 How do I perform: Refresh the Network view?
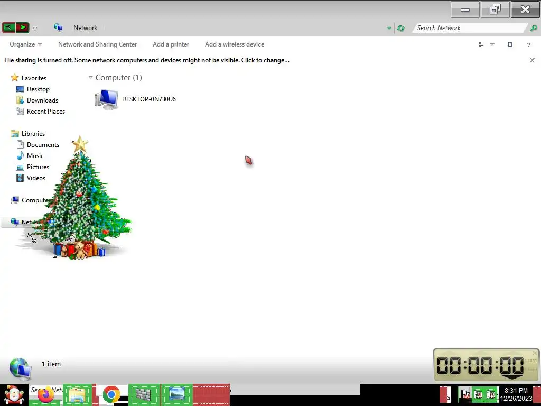(x=400, y=29)
